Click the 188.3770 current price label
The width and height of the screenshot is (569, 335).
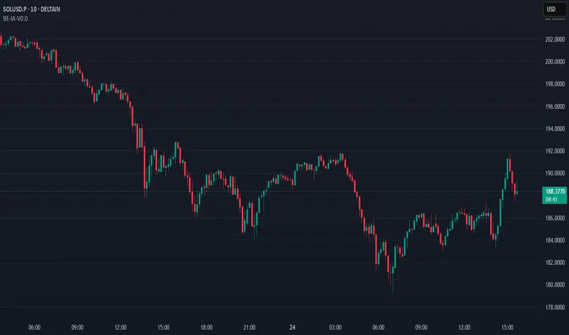coord(555,191)
